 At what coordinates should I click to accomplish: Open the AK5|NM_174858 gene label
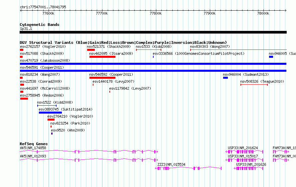coord(33,148)
